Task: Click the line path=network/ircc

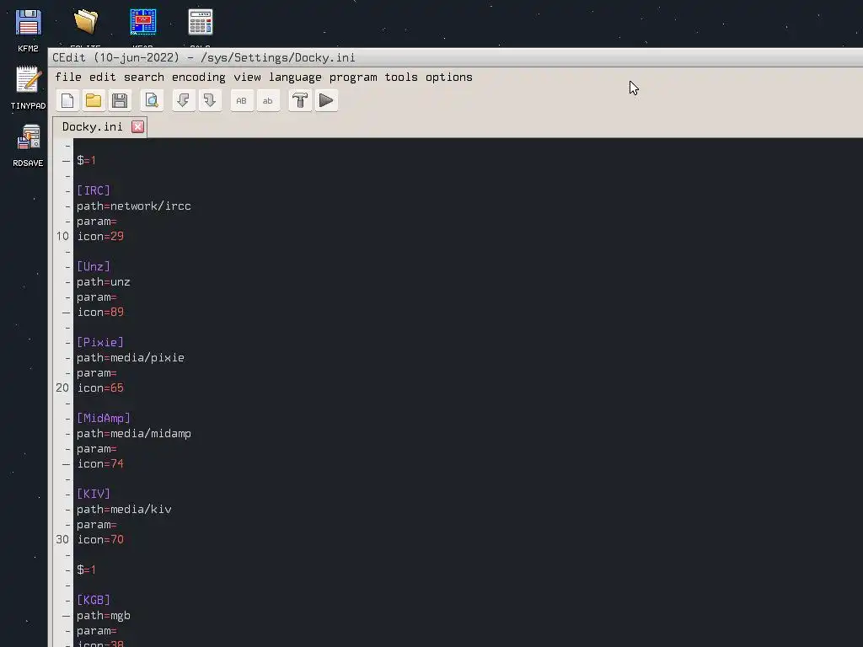Action: (134, 206)
